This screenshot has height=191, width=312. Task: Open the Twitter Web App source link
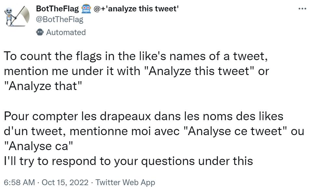[126, 183]
